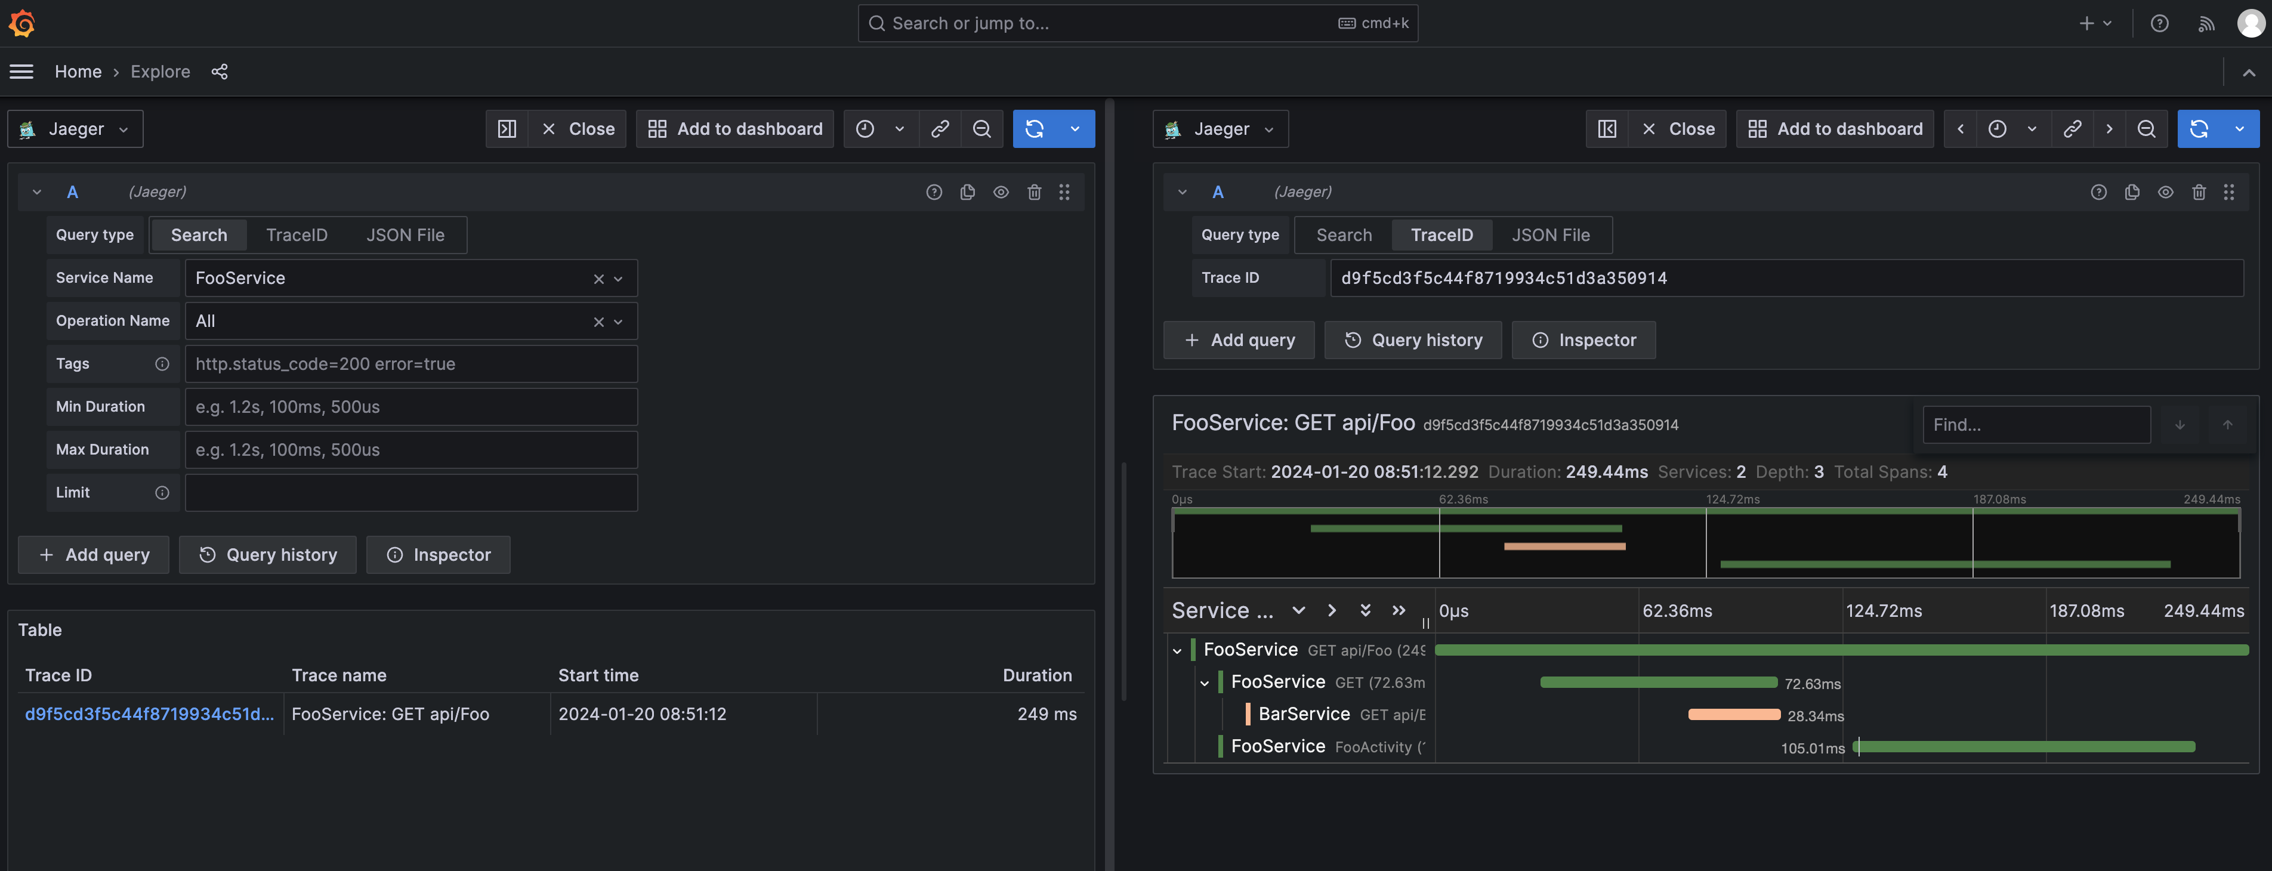
Task: Delete query A in left pane
Action: (x=1034, y=192)
